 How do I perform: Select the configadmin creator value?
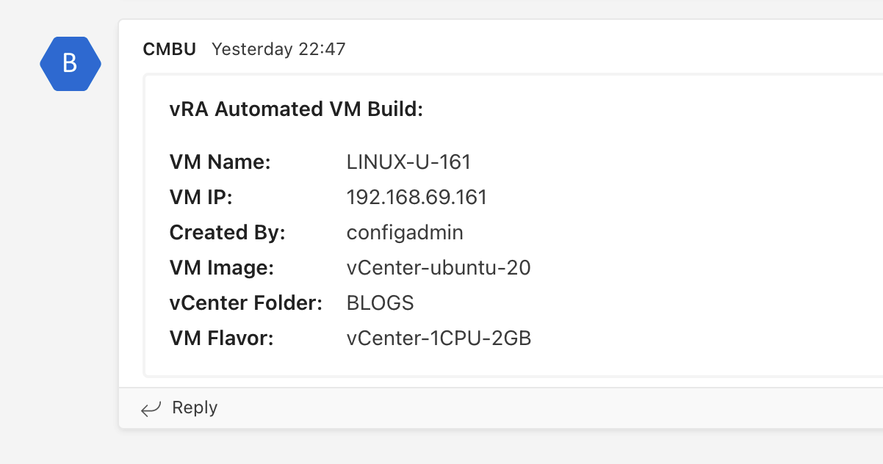[405, 233]
